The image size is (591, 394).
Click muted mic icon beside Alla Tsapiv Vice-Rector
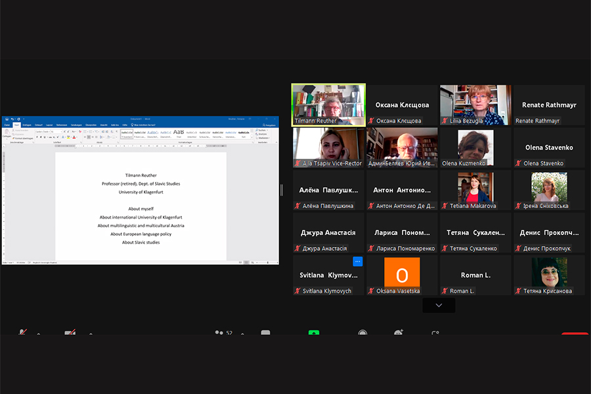(297, 164)
